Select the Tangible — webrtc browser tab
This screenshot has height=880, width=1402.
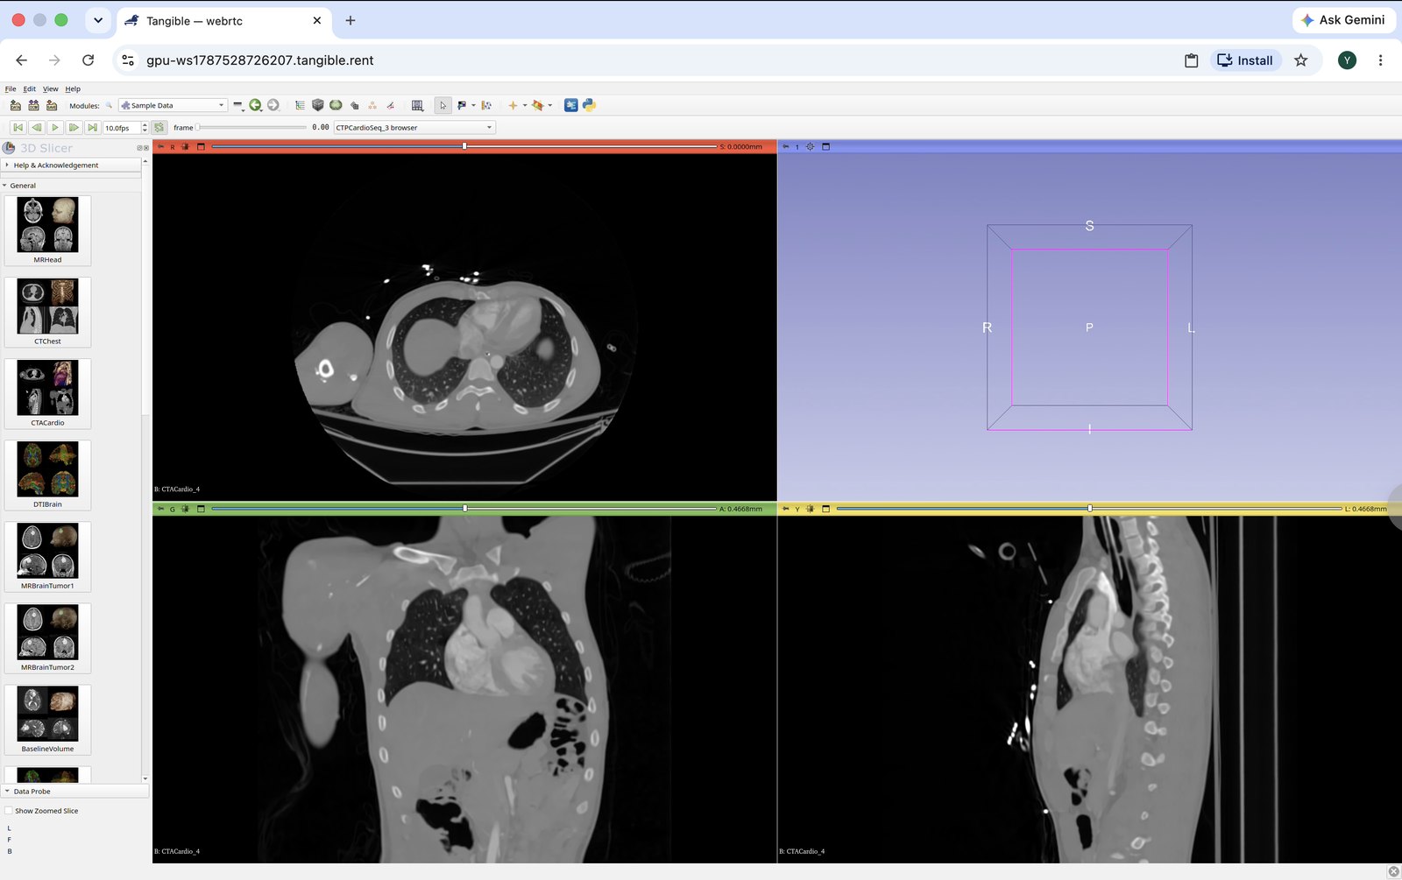223,20
